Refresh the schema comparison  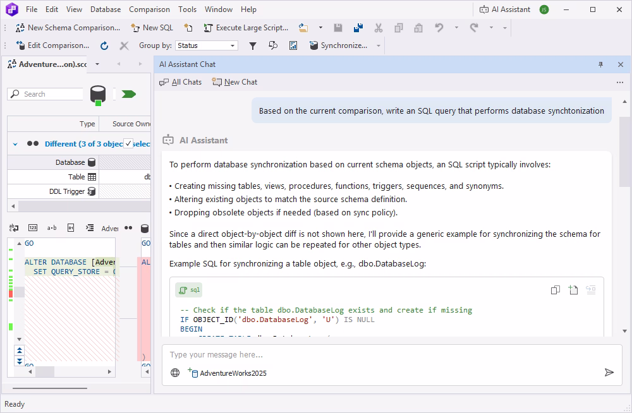[104, 45]
